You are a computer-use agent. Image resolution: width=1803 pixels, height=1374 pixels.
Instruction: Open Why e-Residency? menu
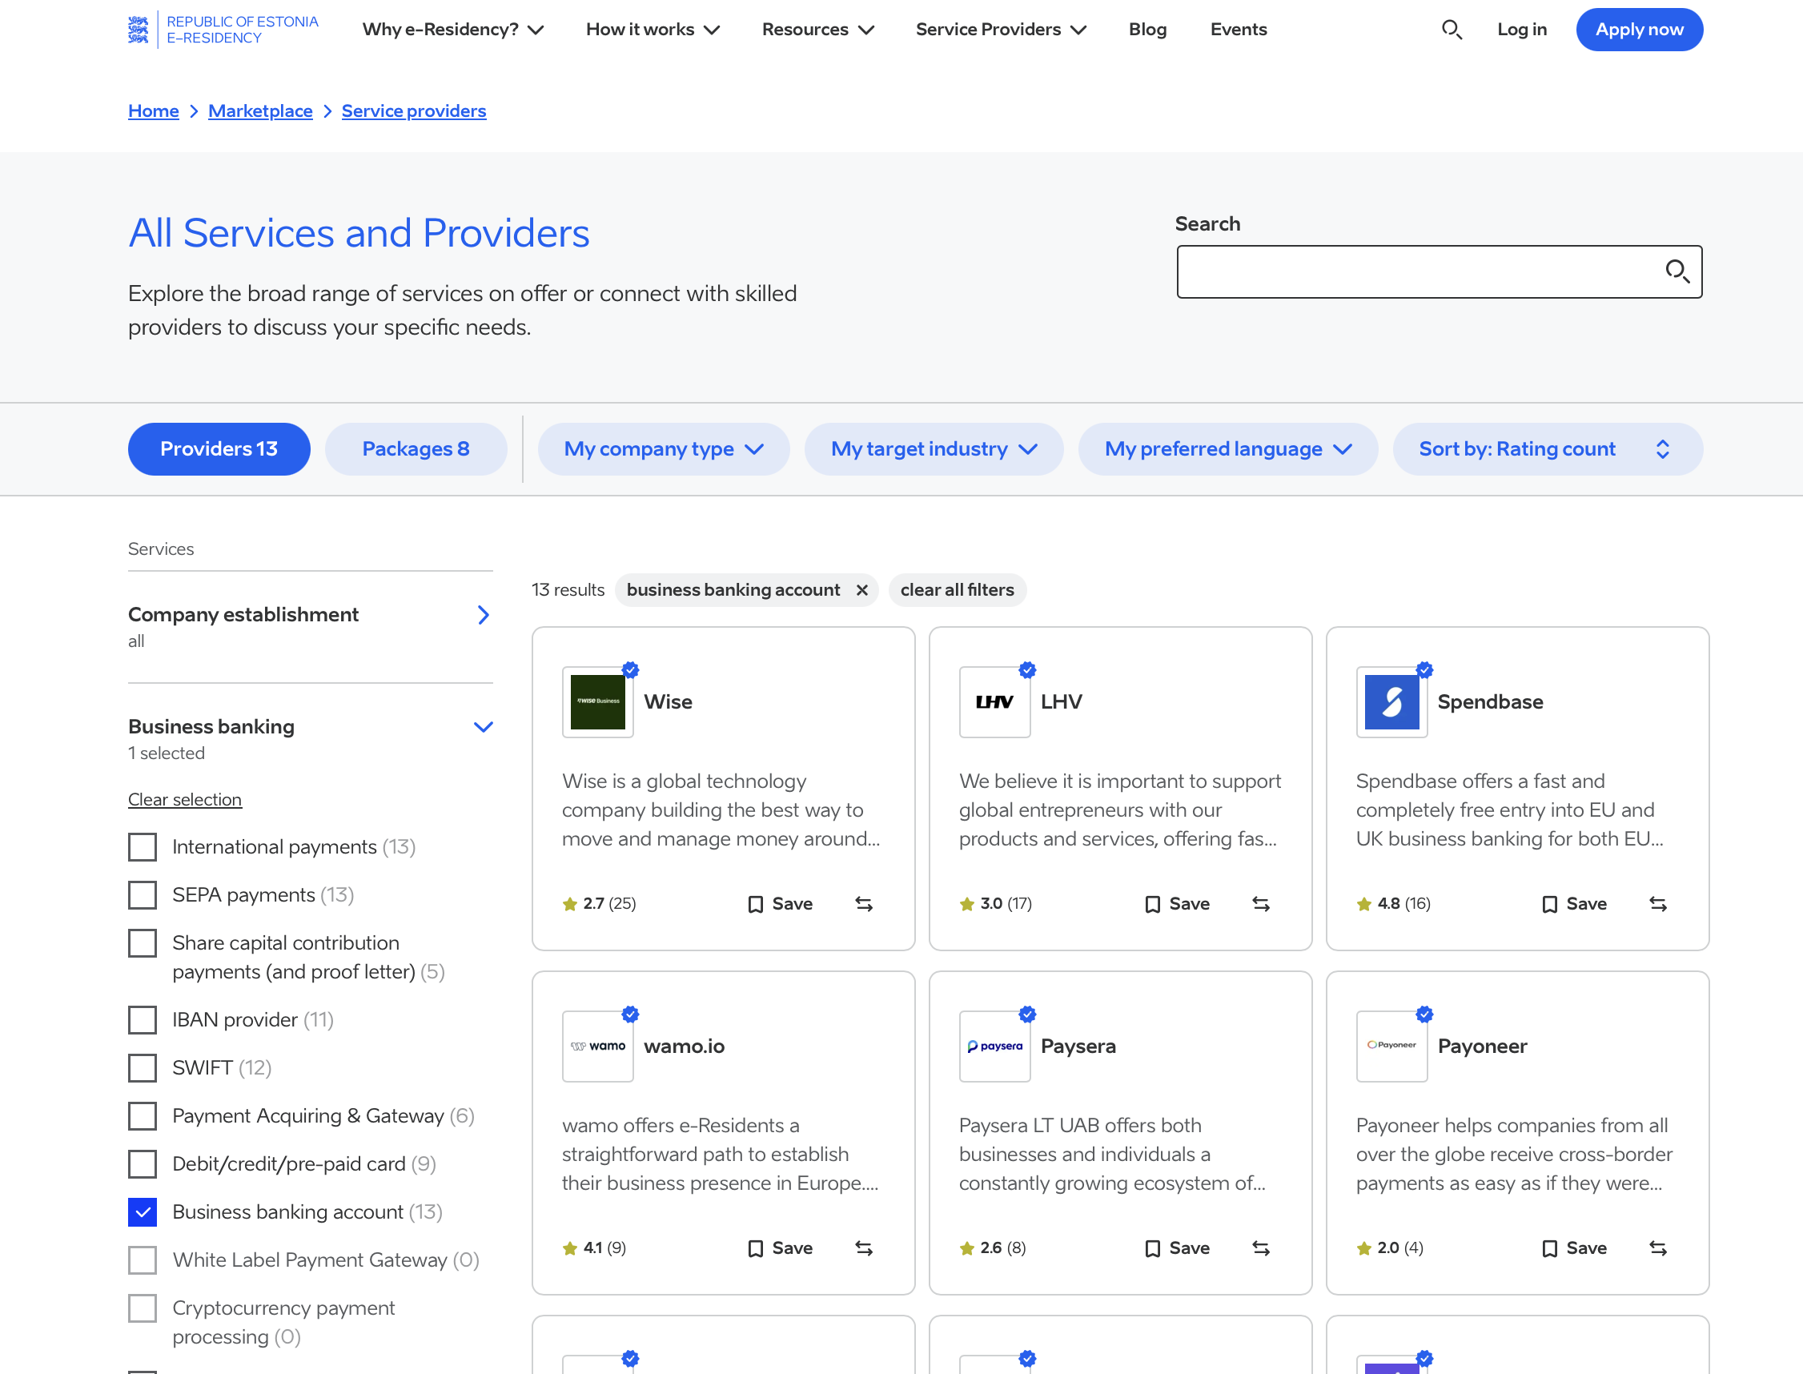453,30
